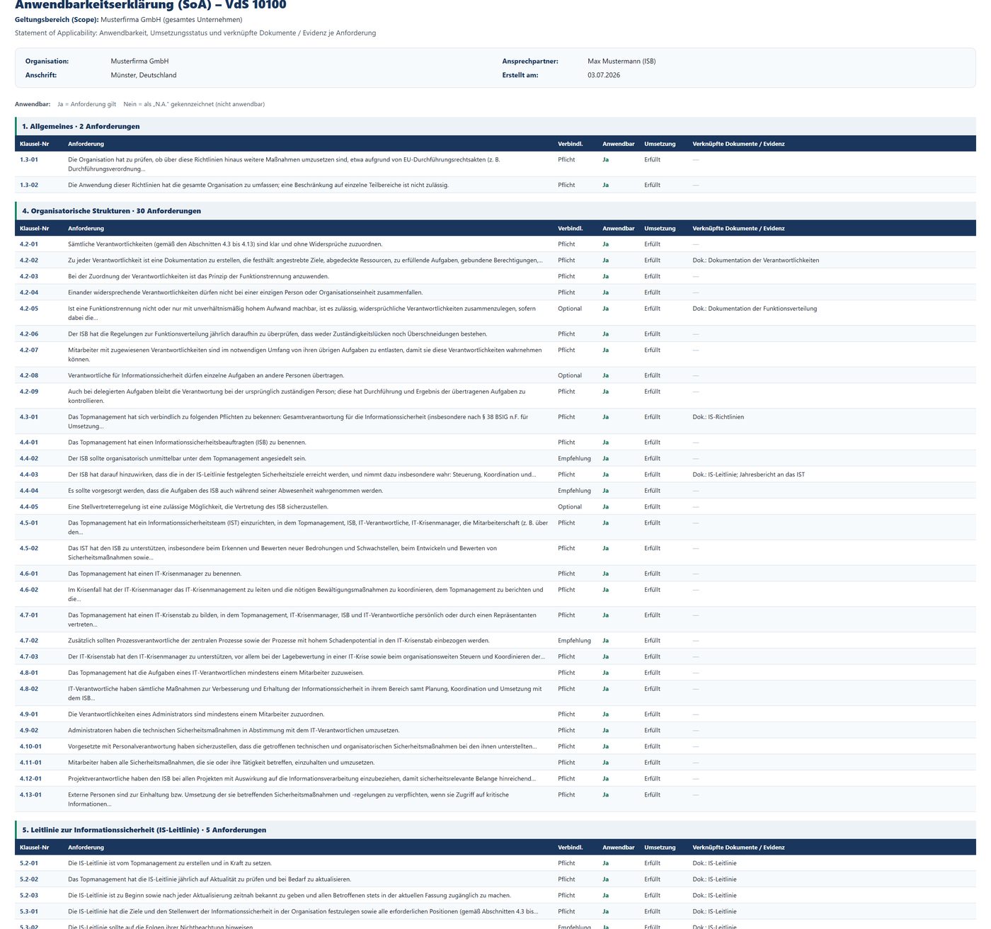Click clause number 4.4-01
The width and height of the screenshot is (991, 929).
tap(29, 443)
